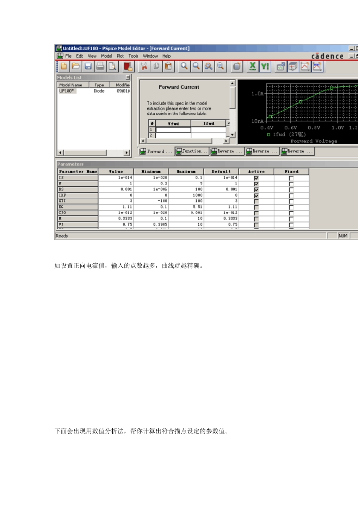Click the plot icon with speech bubble
This screenshot has width=358, height=507.
pyautogui.click(x=293, y=66)
